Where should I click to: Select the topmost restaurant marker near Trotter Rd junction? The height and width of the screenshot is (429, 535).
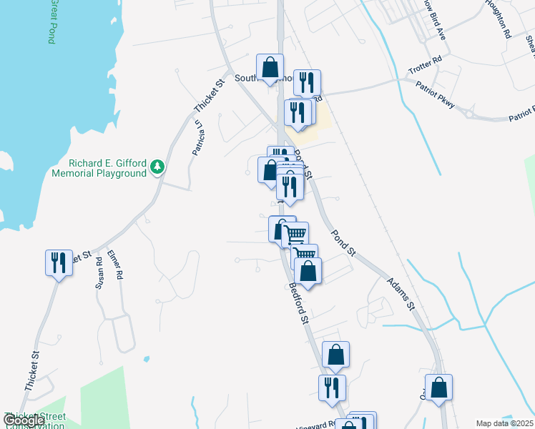[307, 83]
